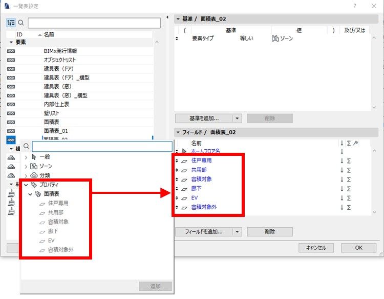Click the highlighted 面積表_02 schedule icon
Image resolution: width=384 pixels, height=299 pixels.
tap(11, 140)
